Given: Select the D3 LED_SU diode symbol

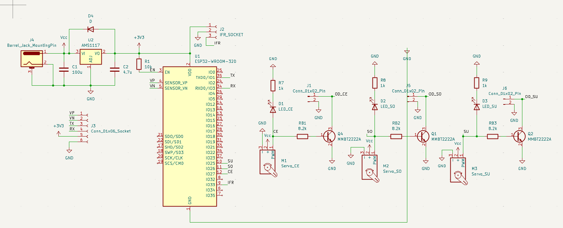Looking at the screenshot, I should tap(477, 107).
